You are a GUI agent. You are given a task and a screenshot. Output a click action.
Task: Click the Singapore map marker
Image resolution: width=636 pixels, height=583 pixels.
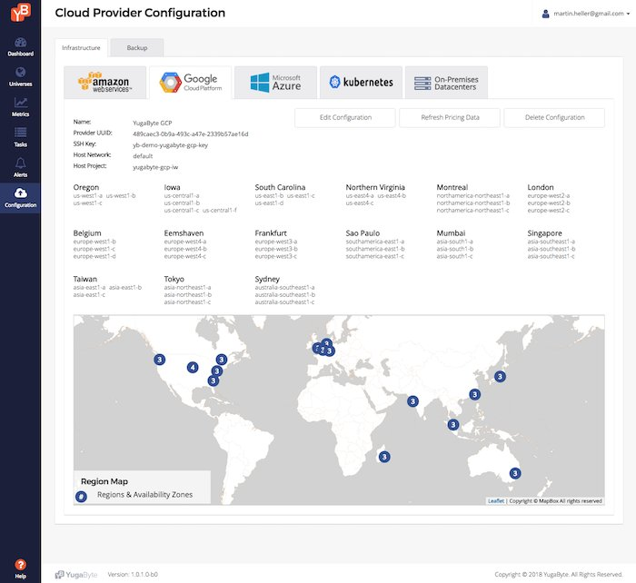point(453,424)
